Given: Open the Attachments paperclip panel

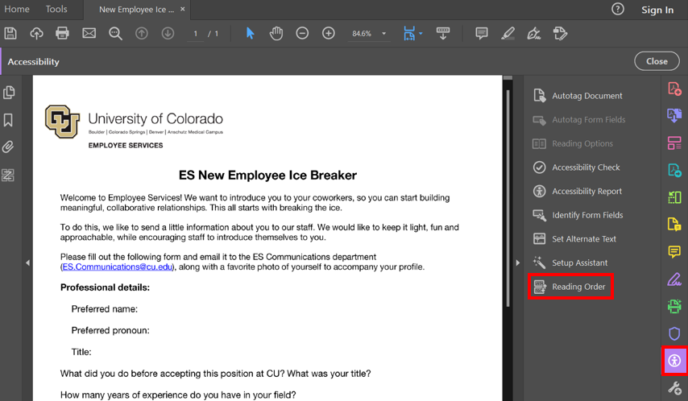Looking at the screenshot, I should 8,147.
